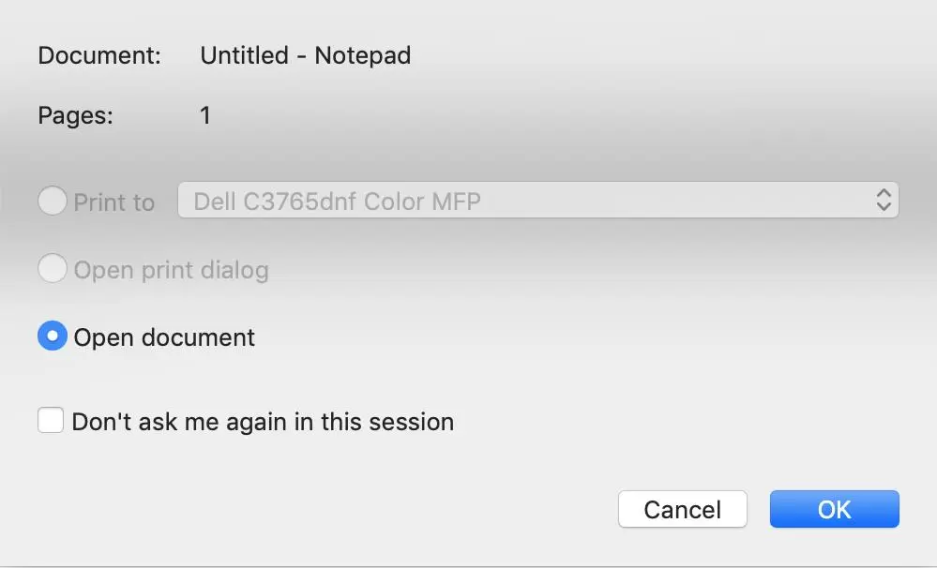Image resolution: width=937 pixels, height=568 pixels.
Task: Click the word "Untitled" in document name
Action: point(242,55)
